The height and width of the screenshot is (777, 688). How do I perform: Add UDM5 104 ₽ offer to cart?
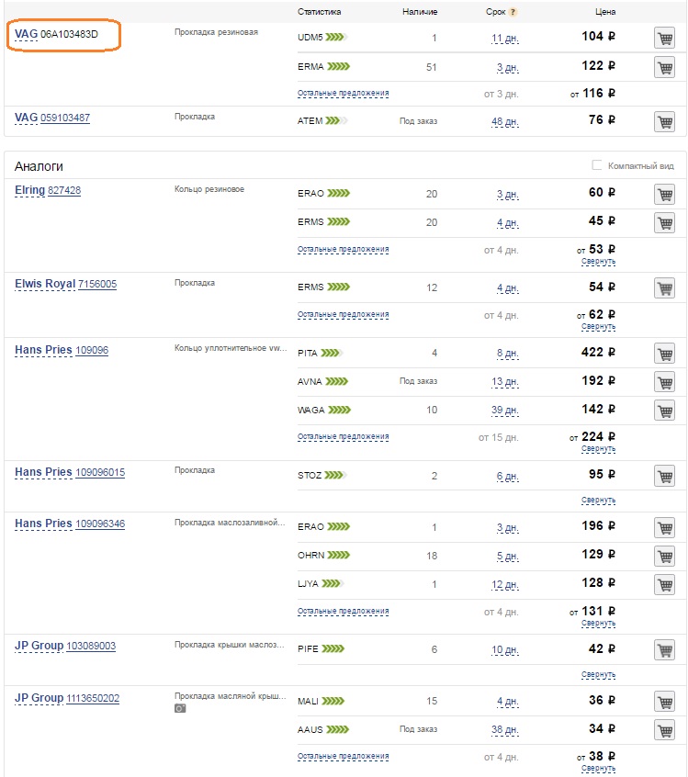(665, 39)
